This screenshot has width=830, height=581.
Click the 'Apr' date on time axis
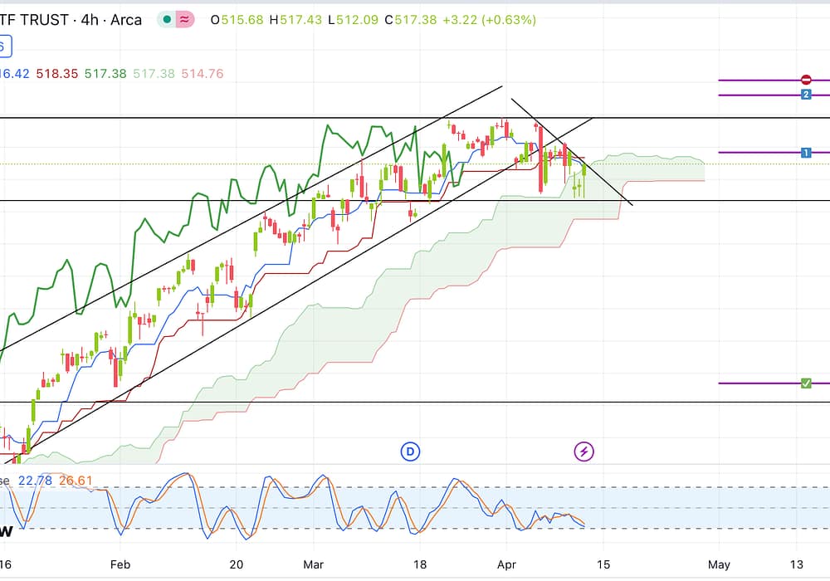505,564
